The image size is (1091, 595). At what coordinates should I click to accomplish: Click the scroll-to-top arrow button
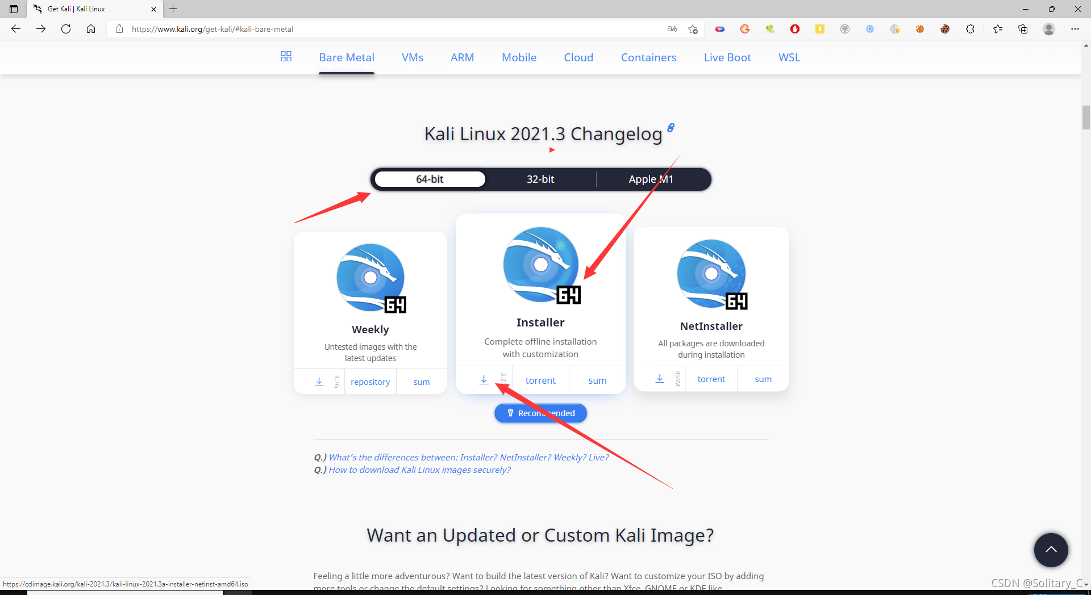1051,550
